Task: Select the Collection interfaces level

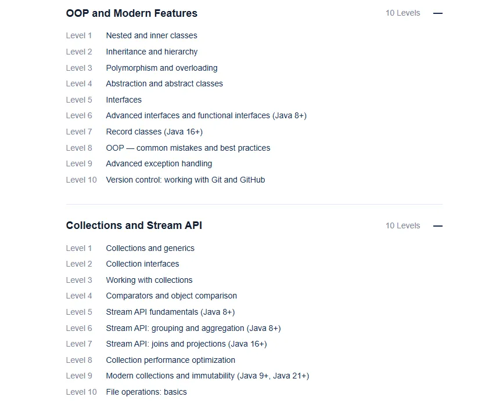Action: (142, 264)
